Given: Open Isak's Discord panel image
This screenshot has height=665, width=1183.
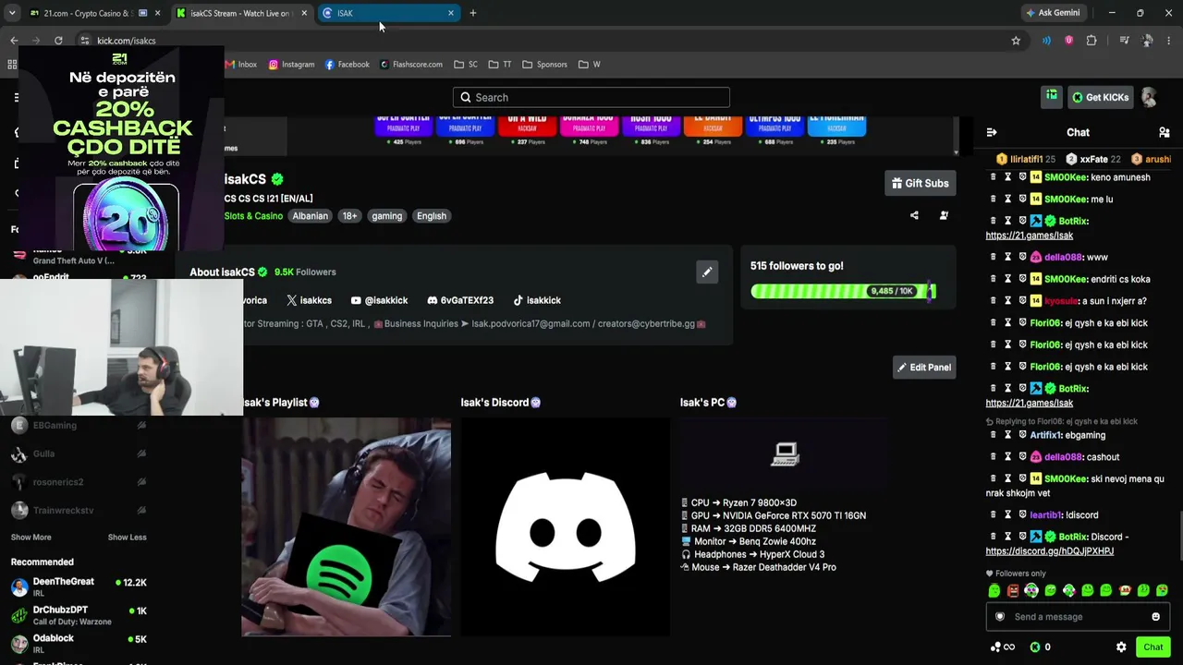Looking at the screenshot, I should tap(566, 527).
